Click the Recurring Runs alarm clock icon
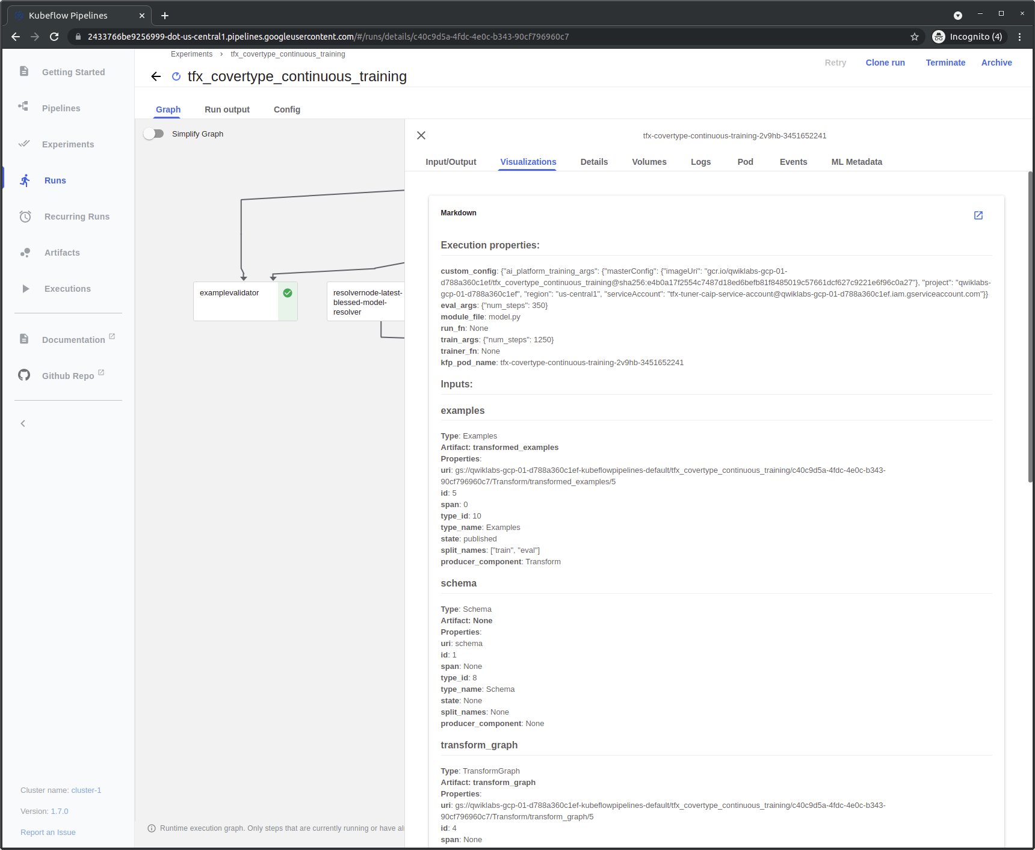 coord(25,217)
